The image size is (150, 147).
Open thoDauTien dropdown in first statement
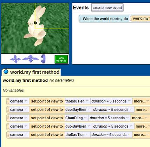click(77, 101)
